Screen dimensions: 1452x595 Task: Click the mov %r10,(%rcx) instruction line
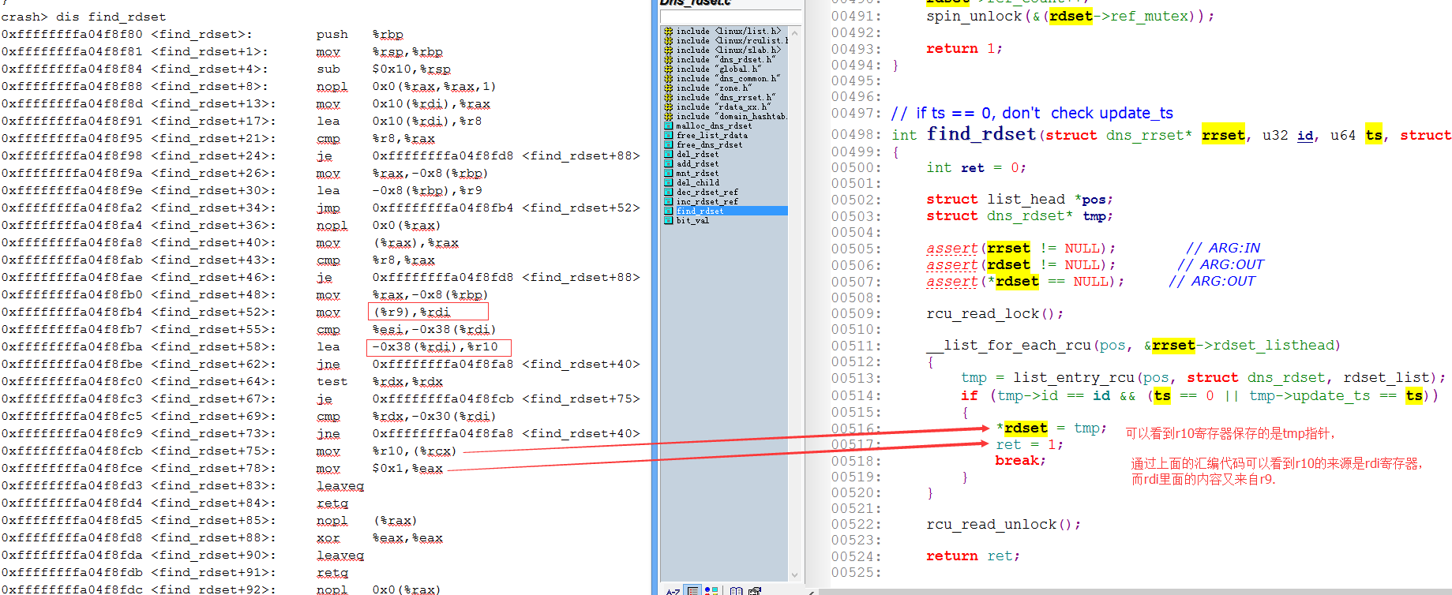click(x=229, y=451)
